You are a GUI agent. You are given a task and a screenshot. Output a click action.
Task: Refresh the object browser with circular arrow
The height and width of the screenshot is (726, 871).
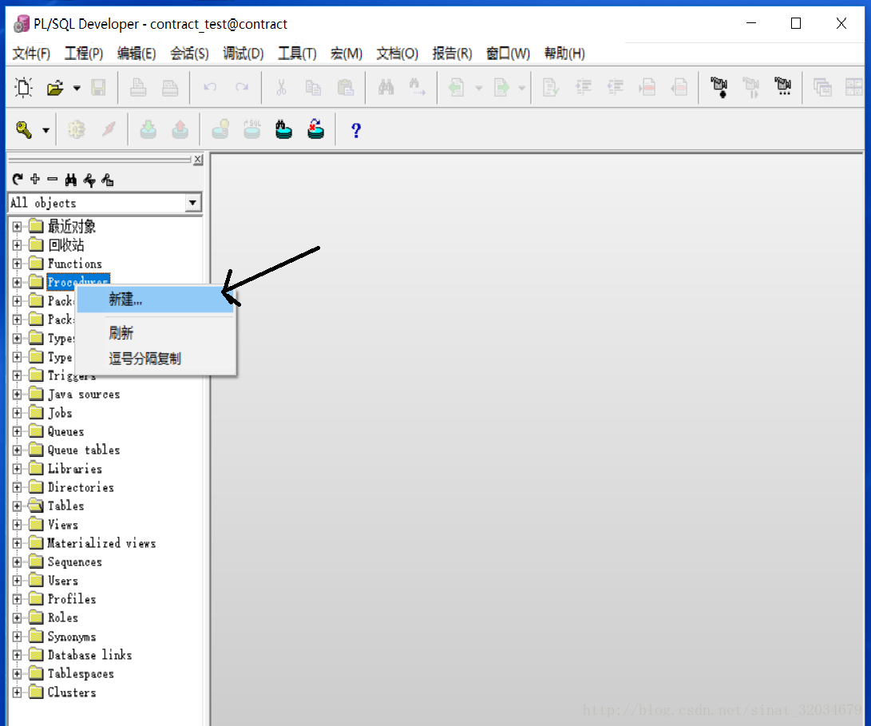coord(18,179)
